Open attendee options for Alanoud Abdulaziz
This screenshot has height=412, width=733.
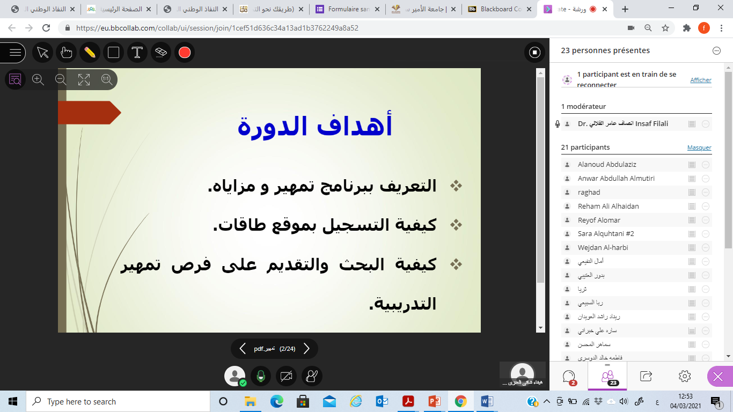(706, 165)
